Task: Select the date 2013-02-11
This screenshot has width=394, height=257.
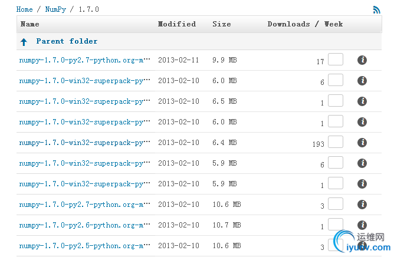Action: (178, 60)
